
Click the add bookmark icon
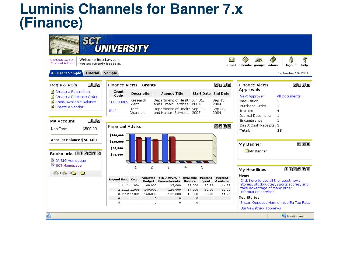(55, 173)
